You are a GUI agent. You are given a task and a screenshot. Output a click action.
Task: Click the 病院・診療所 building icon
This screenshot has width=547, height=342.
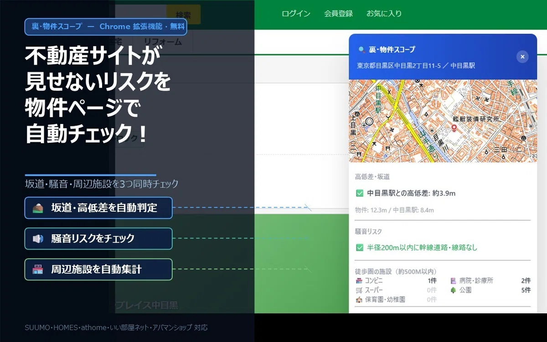(454, 281)
